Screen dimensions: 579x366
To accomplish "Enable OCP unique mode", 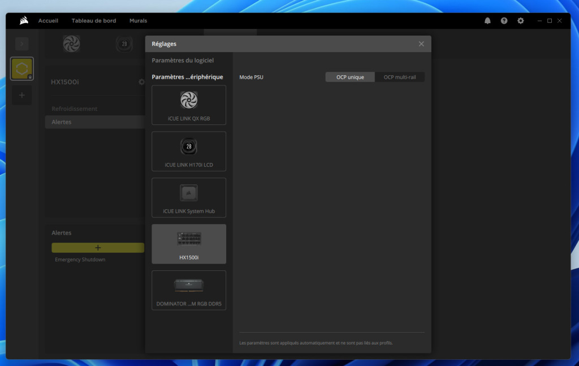I will coord(350,77).
